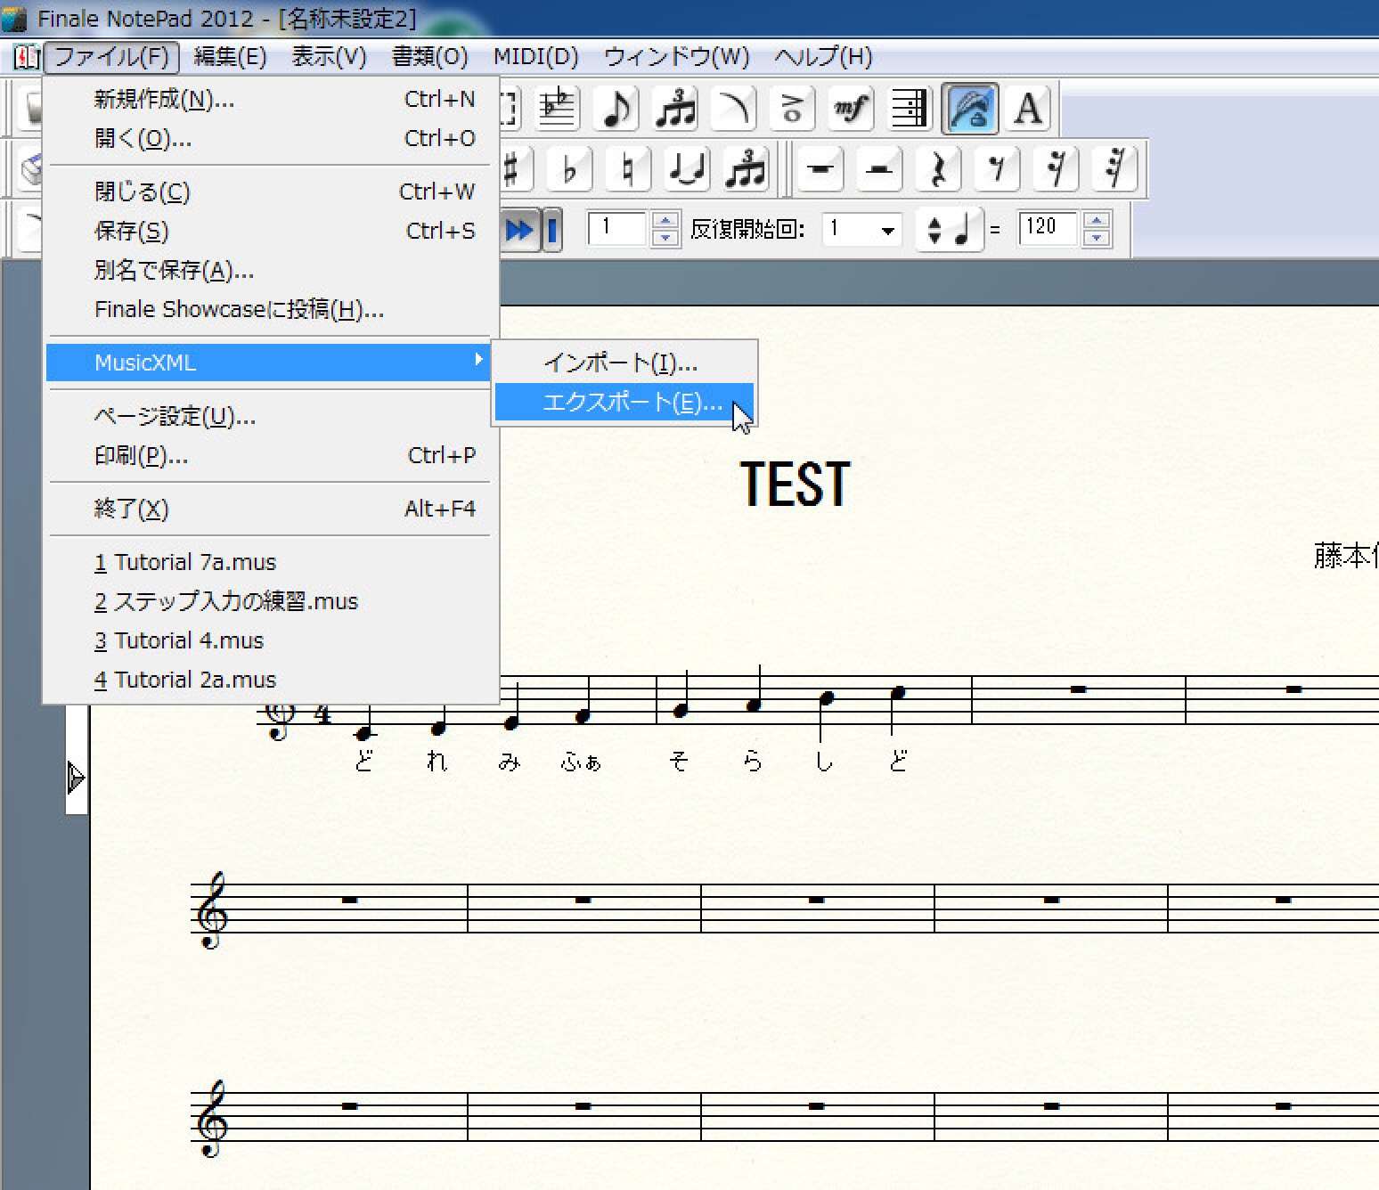Screen dimensions: 1379x1190
Task: Decrease the tempo value stepper
Action: click(x=1097, y=238)
